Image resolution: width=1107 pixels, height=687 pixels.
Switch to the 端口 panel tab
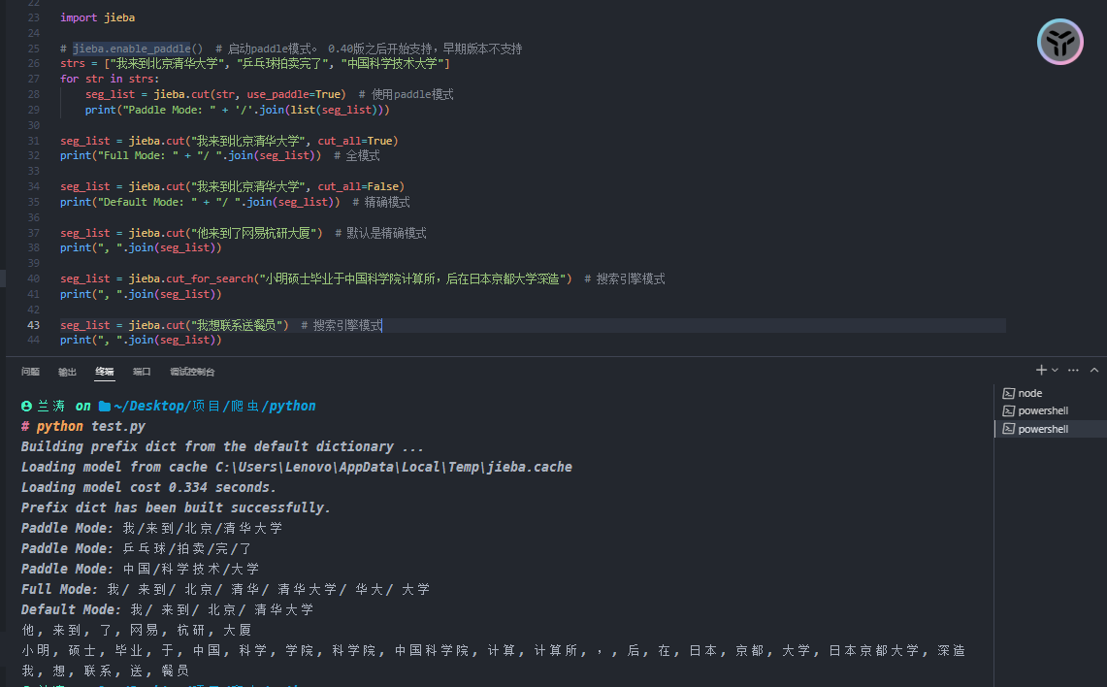tap(142, 372)
